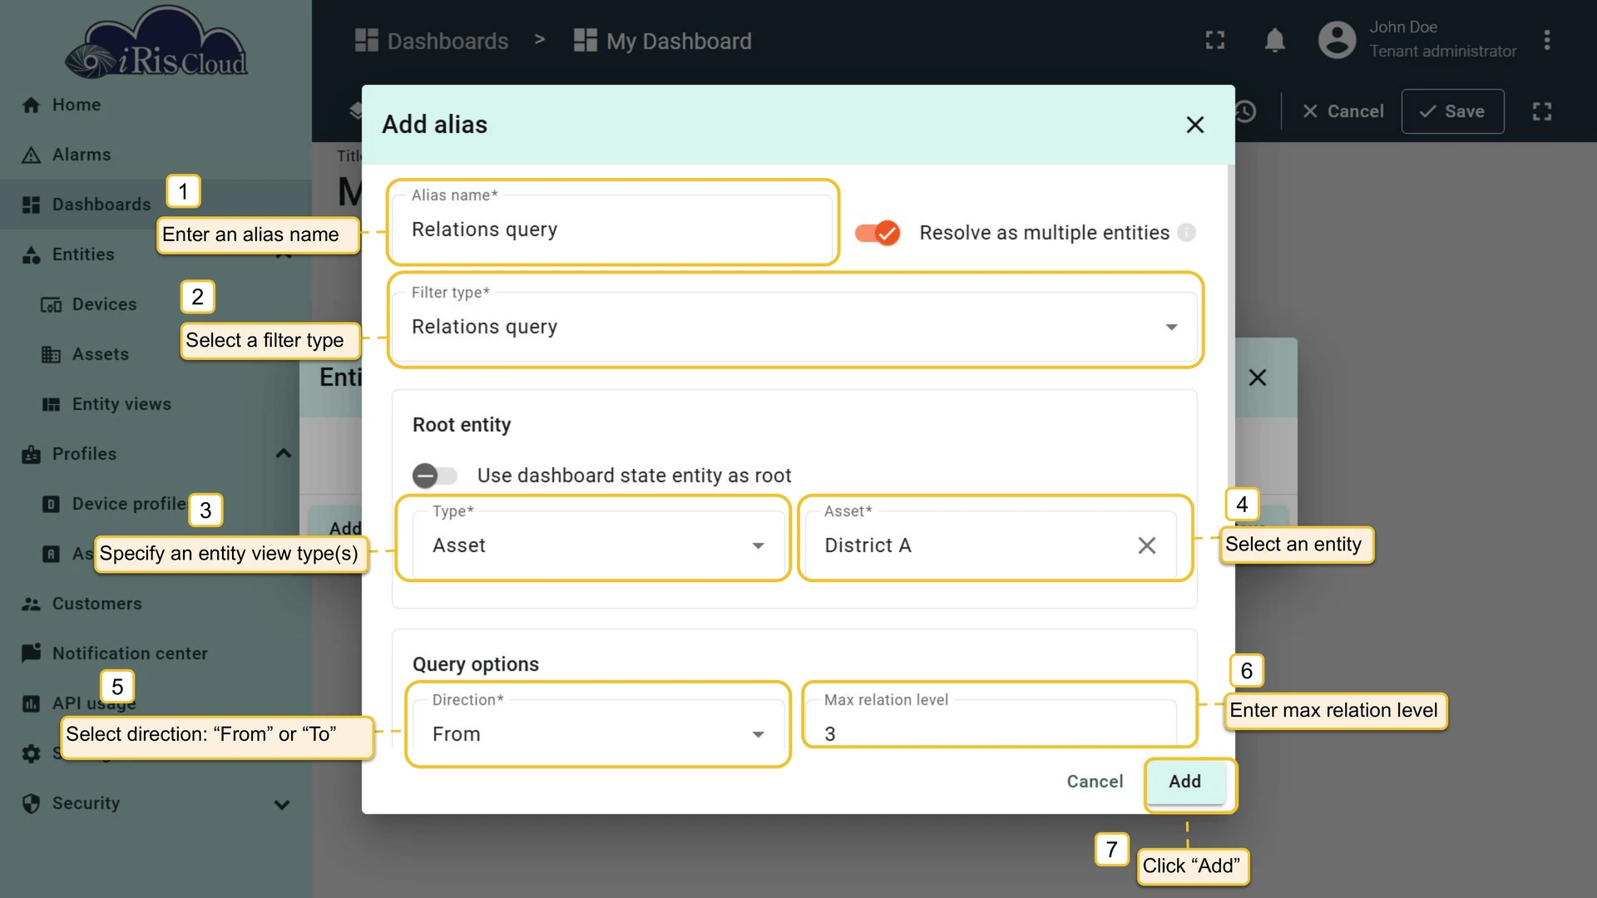Click the Profiles badge icon
The height and width of the screenshot is (898, 1597).
click(31, 454)
